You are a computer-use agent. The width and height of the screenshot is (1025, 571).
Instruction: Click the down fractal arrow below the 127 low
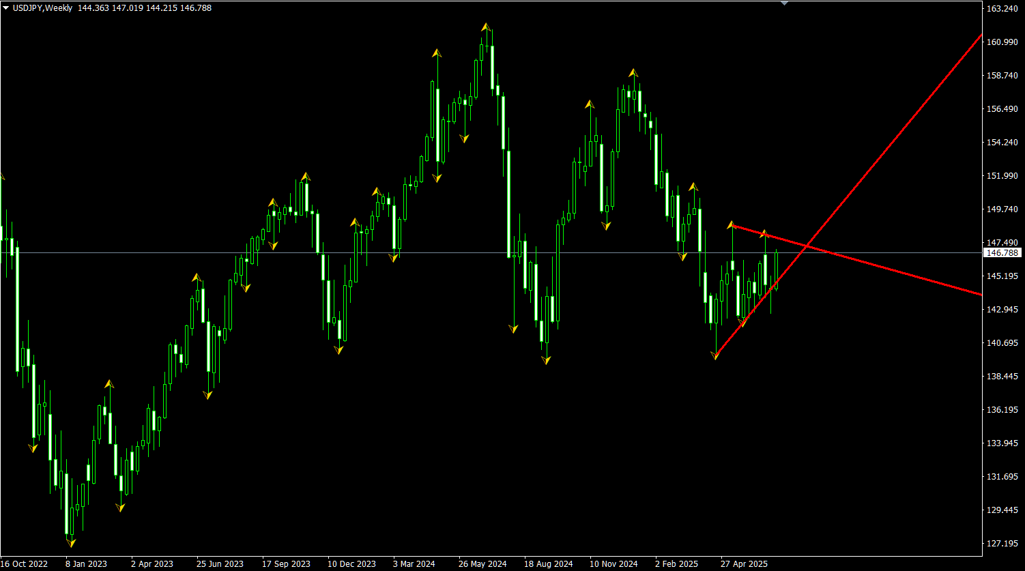pyautogui.click(x=71, y=543)
